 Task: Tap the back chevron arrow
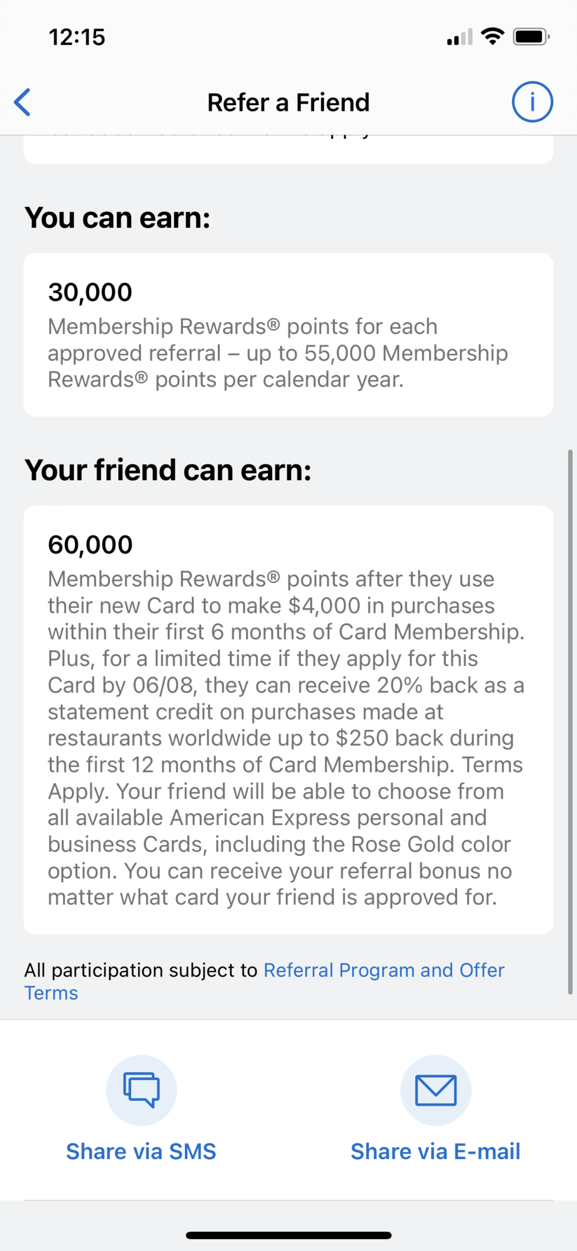click(22, 102)
